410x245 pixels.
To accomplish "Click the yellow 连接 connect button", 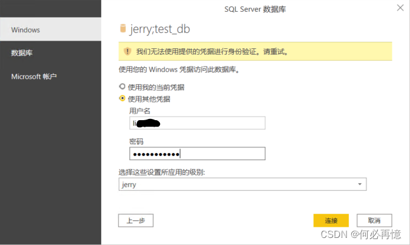I will pyautogui.click(x=331, y=220).
